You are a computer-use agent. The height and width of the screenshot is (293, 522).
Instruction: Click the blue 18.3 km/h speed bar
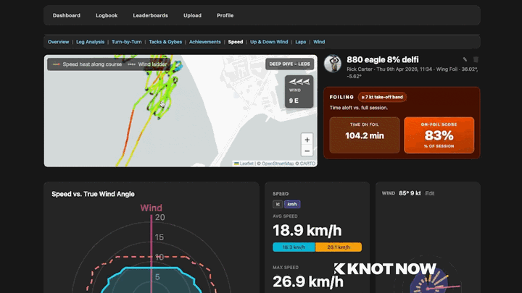click(x=294, y=247)
